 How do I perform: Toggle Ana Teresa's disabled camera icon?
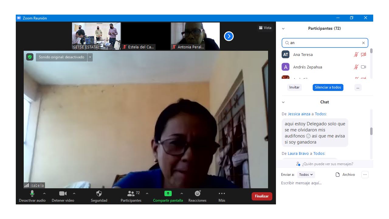click(x=363, y=55)
